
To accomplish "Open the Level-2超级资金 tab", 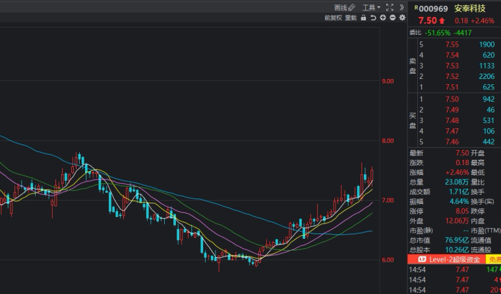I will [456, 260].
